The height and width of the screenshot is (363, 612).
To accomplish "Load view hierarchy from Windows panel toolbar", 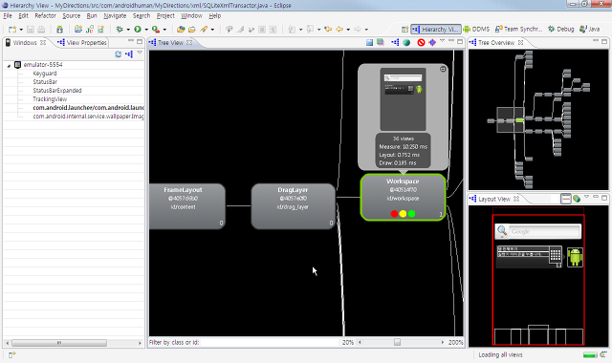I will tap(129, 54).
